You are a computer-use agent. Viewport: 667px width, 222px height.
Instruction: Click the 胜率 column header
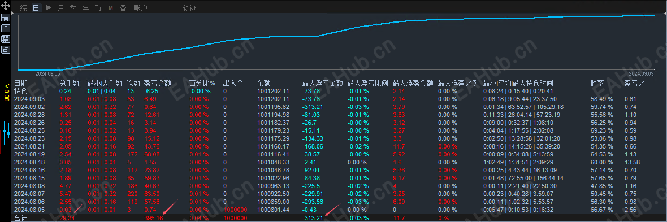click(597, 84)
